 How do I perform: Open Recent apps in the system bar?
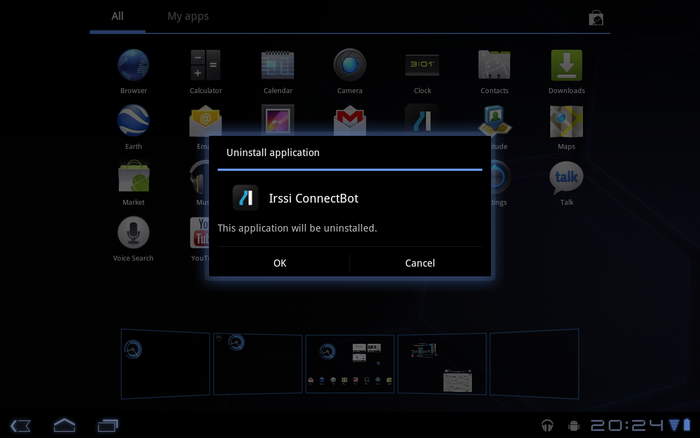(x=108, y=425)
